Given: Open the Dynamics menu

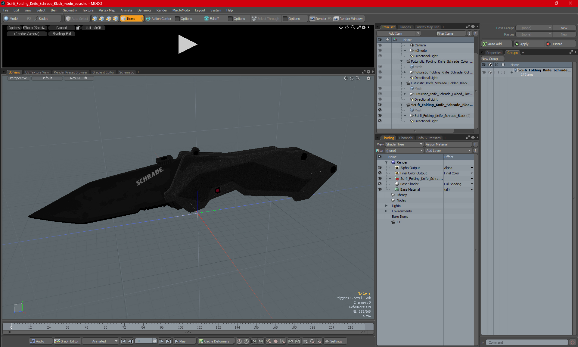Looking at the screenshot, I should coord(144,10).
